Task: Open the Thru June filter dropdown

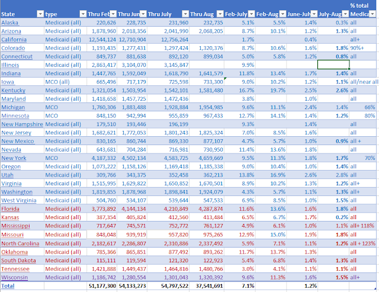Action: [x=143, y=14]
